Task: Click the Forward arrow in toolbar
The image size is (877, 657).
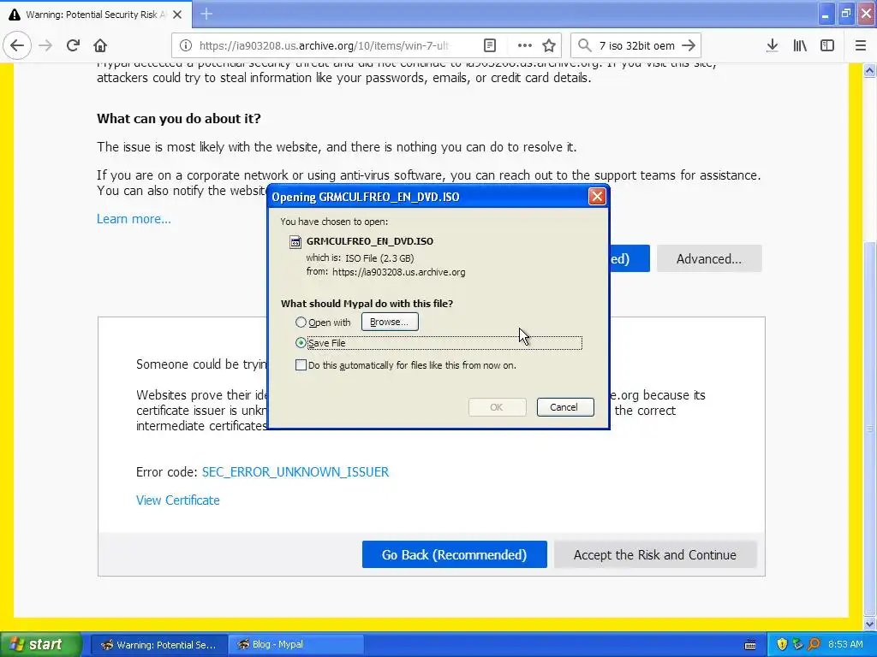Action: click(x=45, y=45)
